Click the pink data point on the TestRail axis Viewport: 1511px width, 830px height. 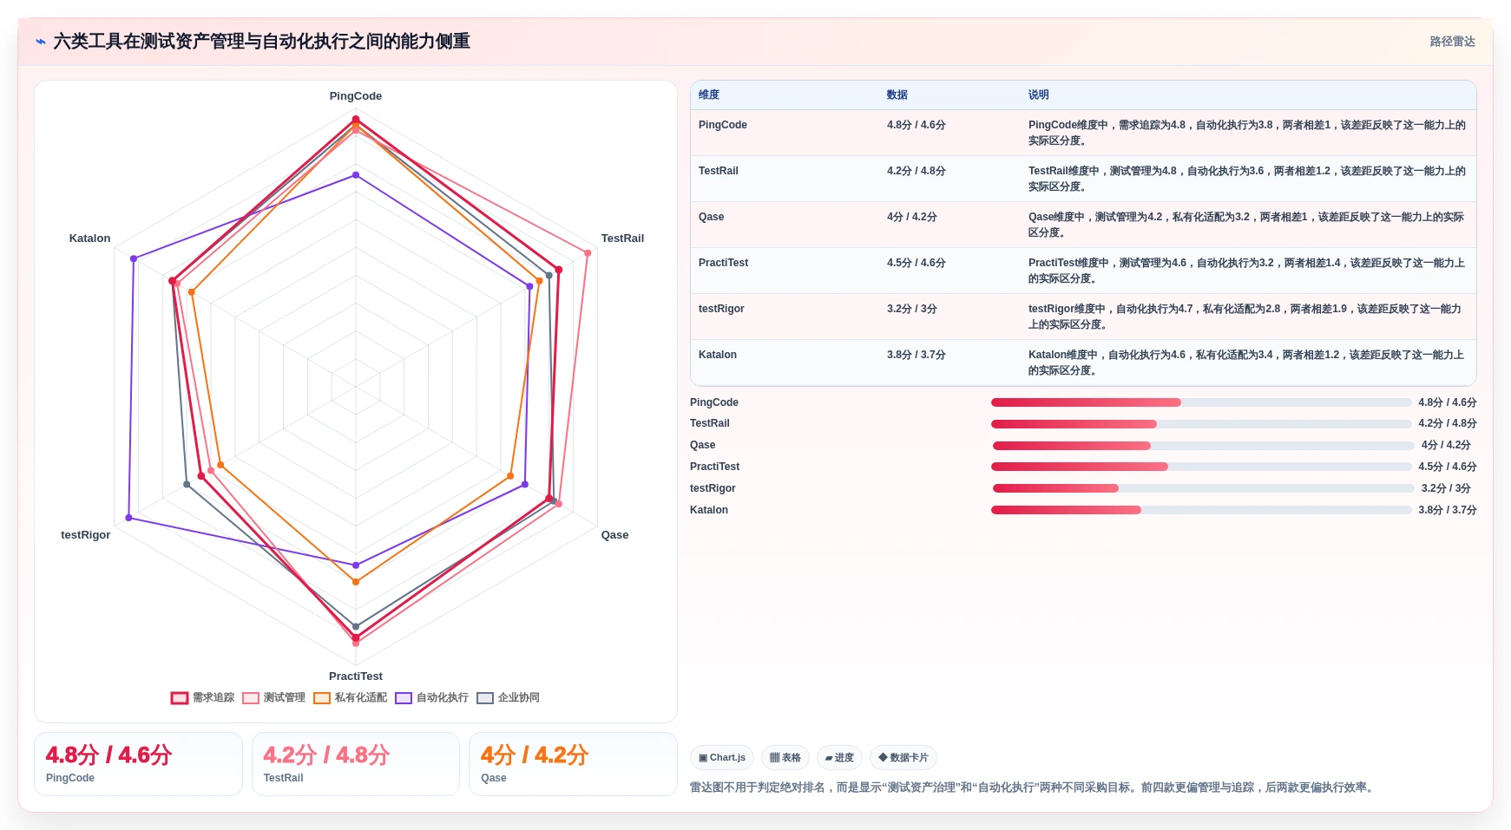pyautogui.click(x=588, y=253)
